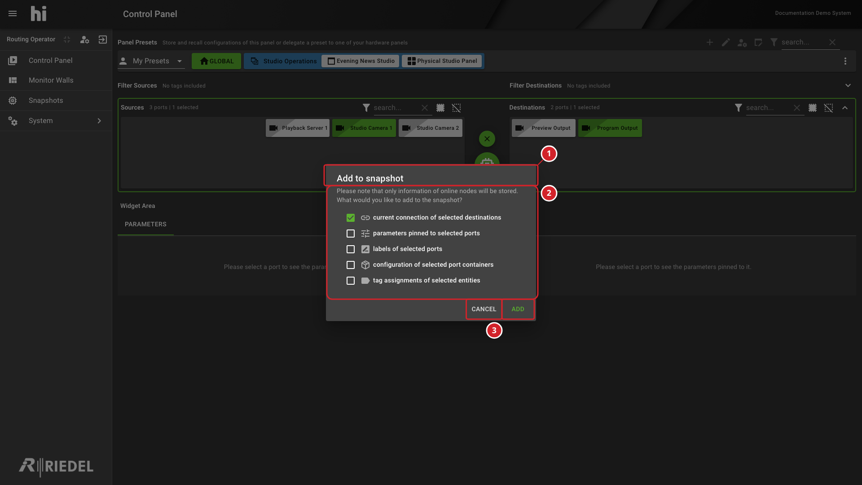Click the filter funnel icon in Panel Presets
Viewport: 862px width, 485px height.
pyautogui.click(x=774, y=42)
